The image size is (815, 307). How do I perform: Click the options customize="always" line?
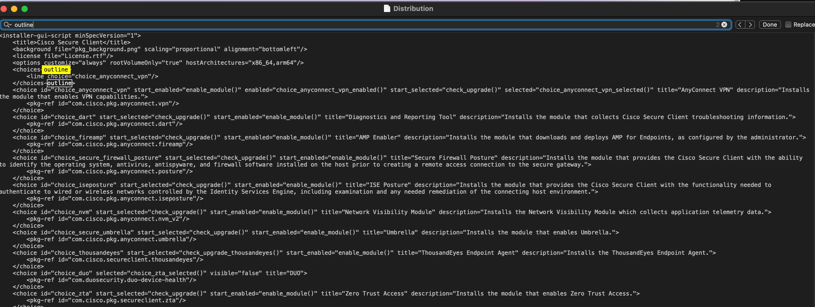tap(158, 63)
